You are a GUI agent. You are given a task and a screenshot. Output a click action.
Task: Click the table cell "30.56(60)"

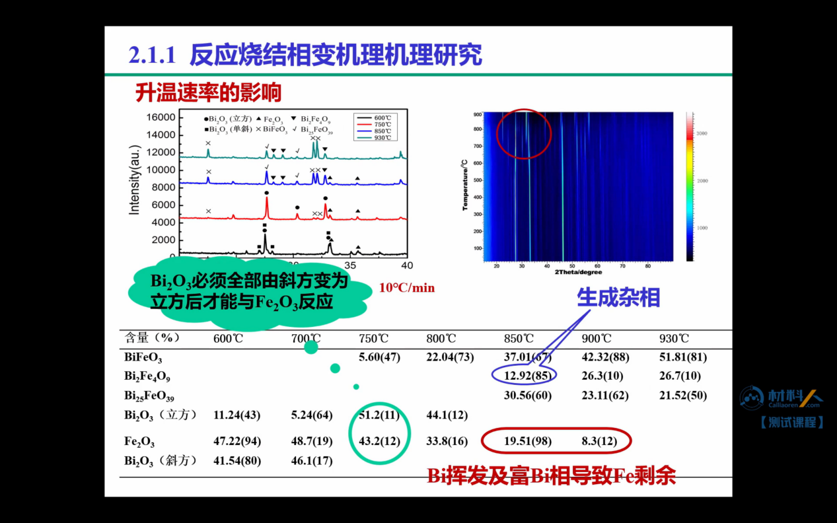[528, 396]
